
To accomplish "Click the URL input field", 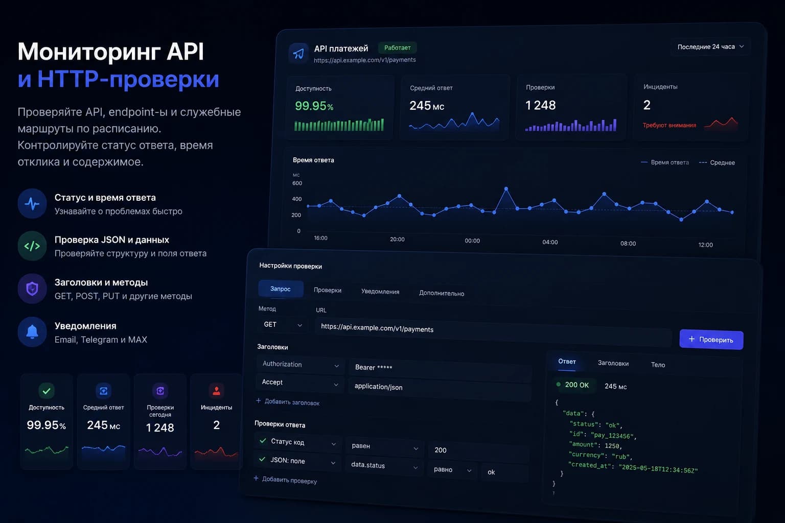I will pyautogui.click(x=493, y=334).
